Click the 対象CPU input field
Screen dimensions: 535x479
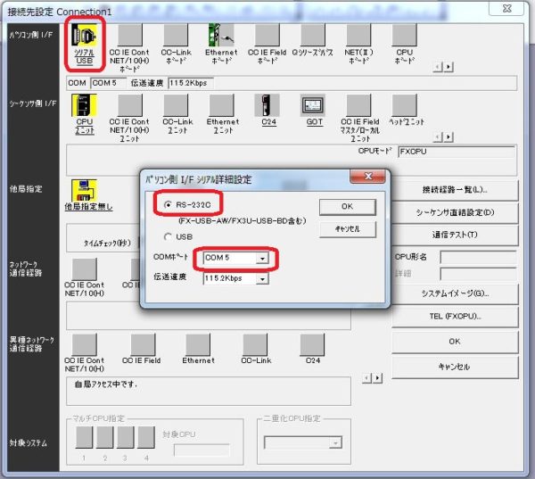202,450
